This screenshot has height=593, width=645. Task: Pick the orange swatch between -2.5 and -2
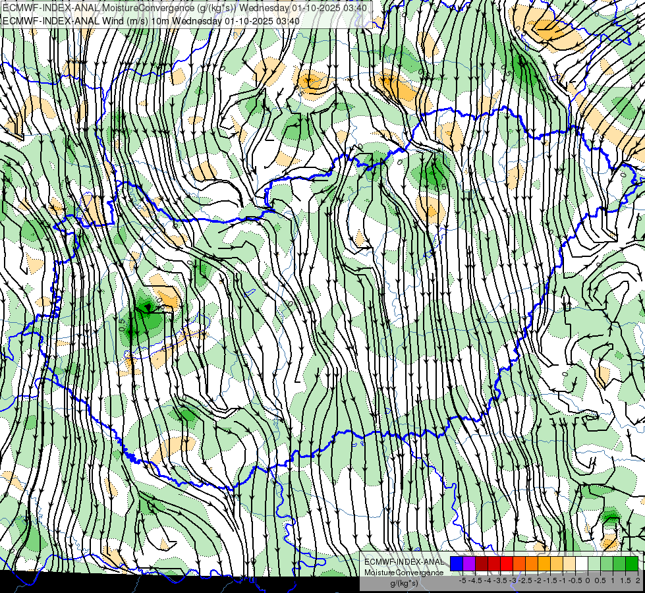532,564
